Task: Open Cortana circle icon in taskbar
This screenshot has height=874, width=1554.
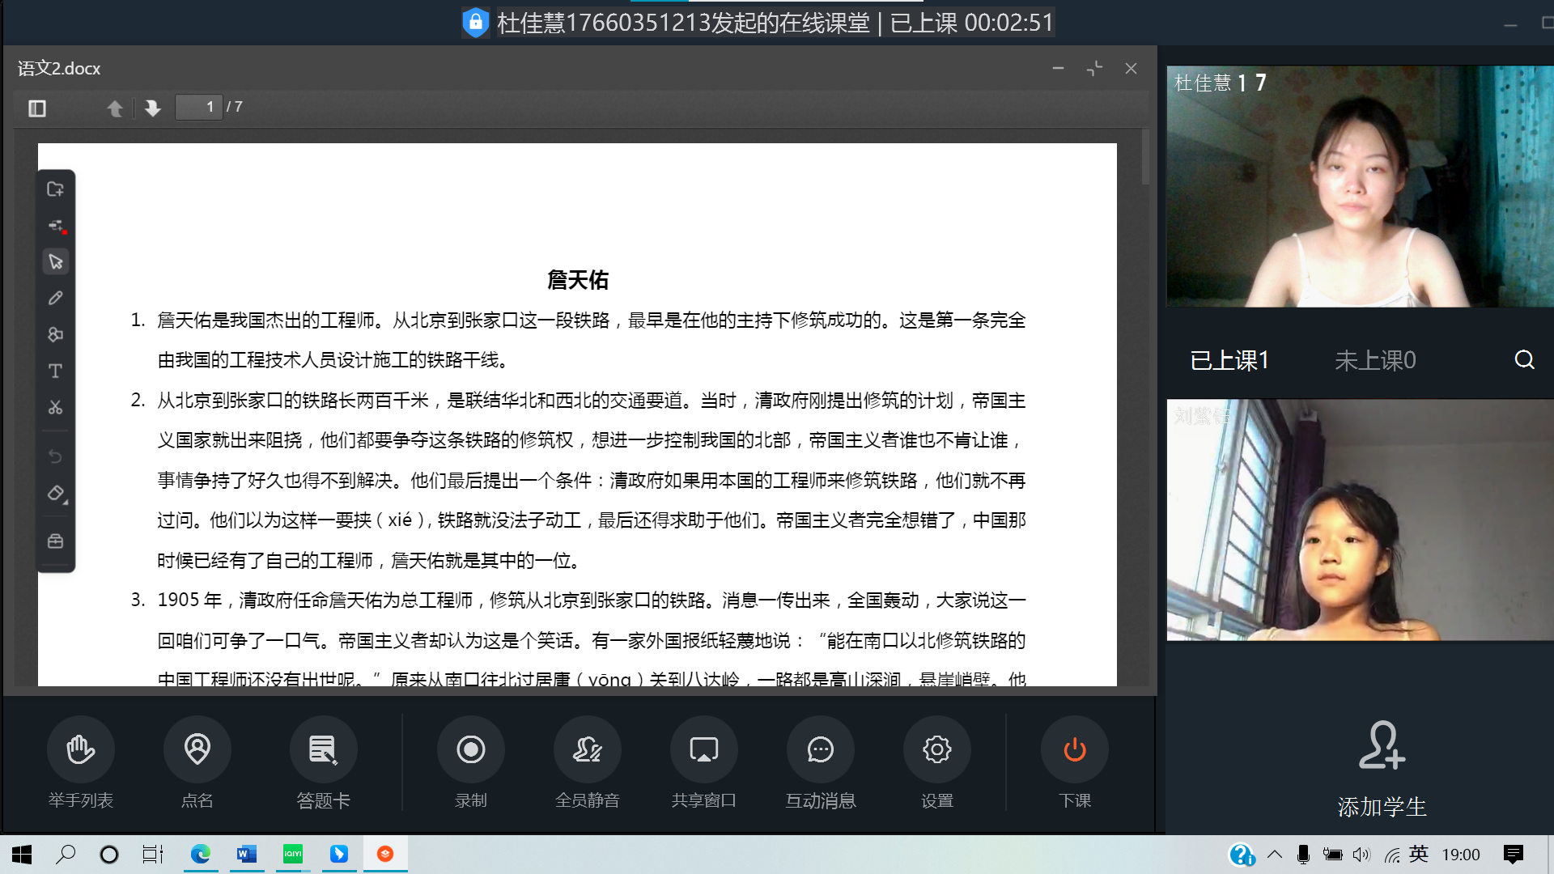Action: tap(108, 855)
